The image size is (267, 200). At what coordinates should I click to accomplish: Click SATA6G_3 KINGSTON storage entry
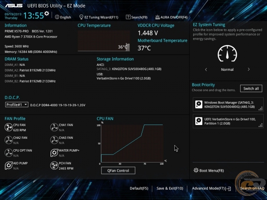129,69
